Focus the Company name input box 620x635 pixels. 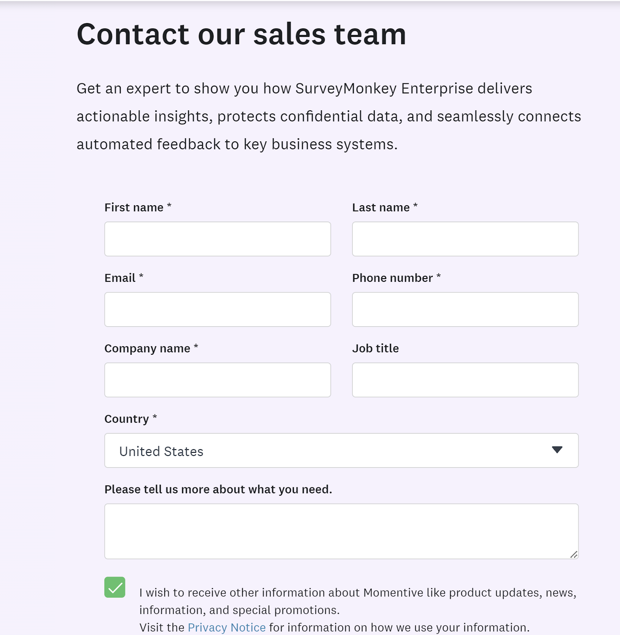tap(218, 380)
